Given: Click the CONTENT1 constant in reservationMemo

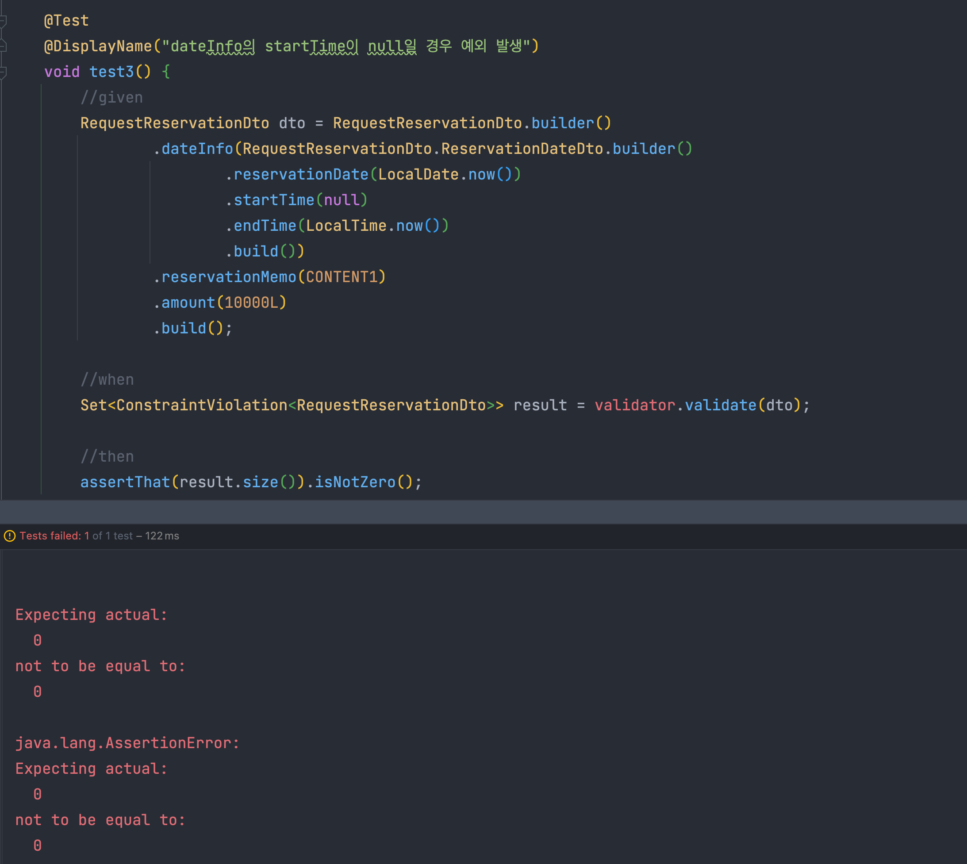Looking at the screenshot, I should point(342,277).
